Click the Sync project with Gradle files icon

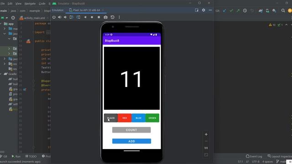pyautogui.click(x=261, y=10)
